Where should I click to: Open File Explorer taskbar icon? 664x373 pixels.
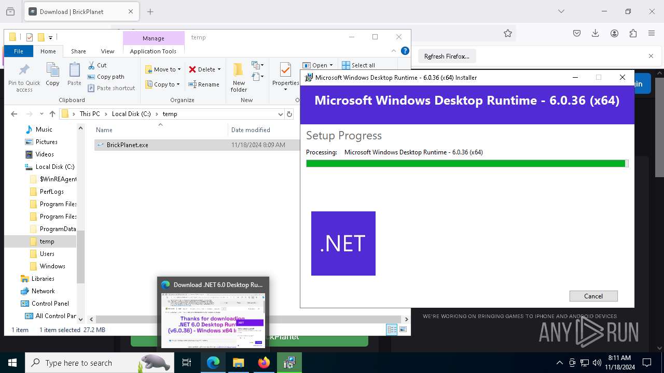tap(239, 363)
